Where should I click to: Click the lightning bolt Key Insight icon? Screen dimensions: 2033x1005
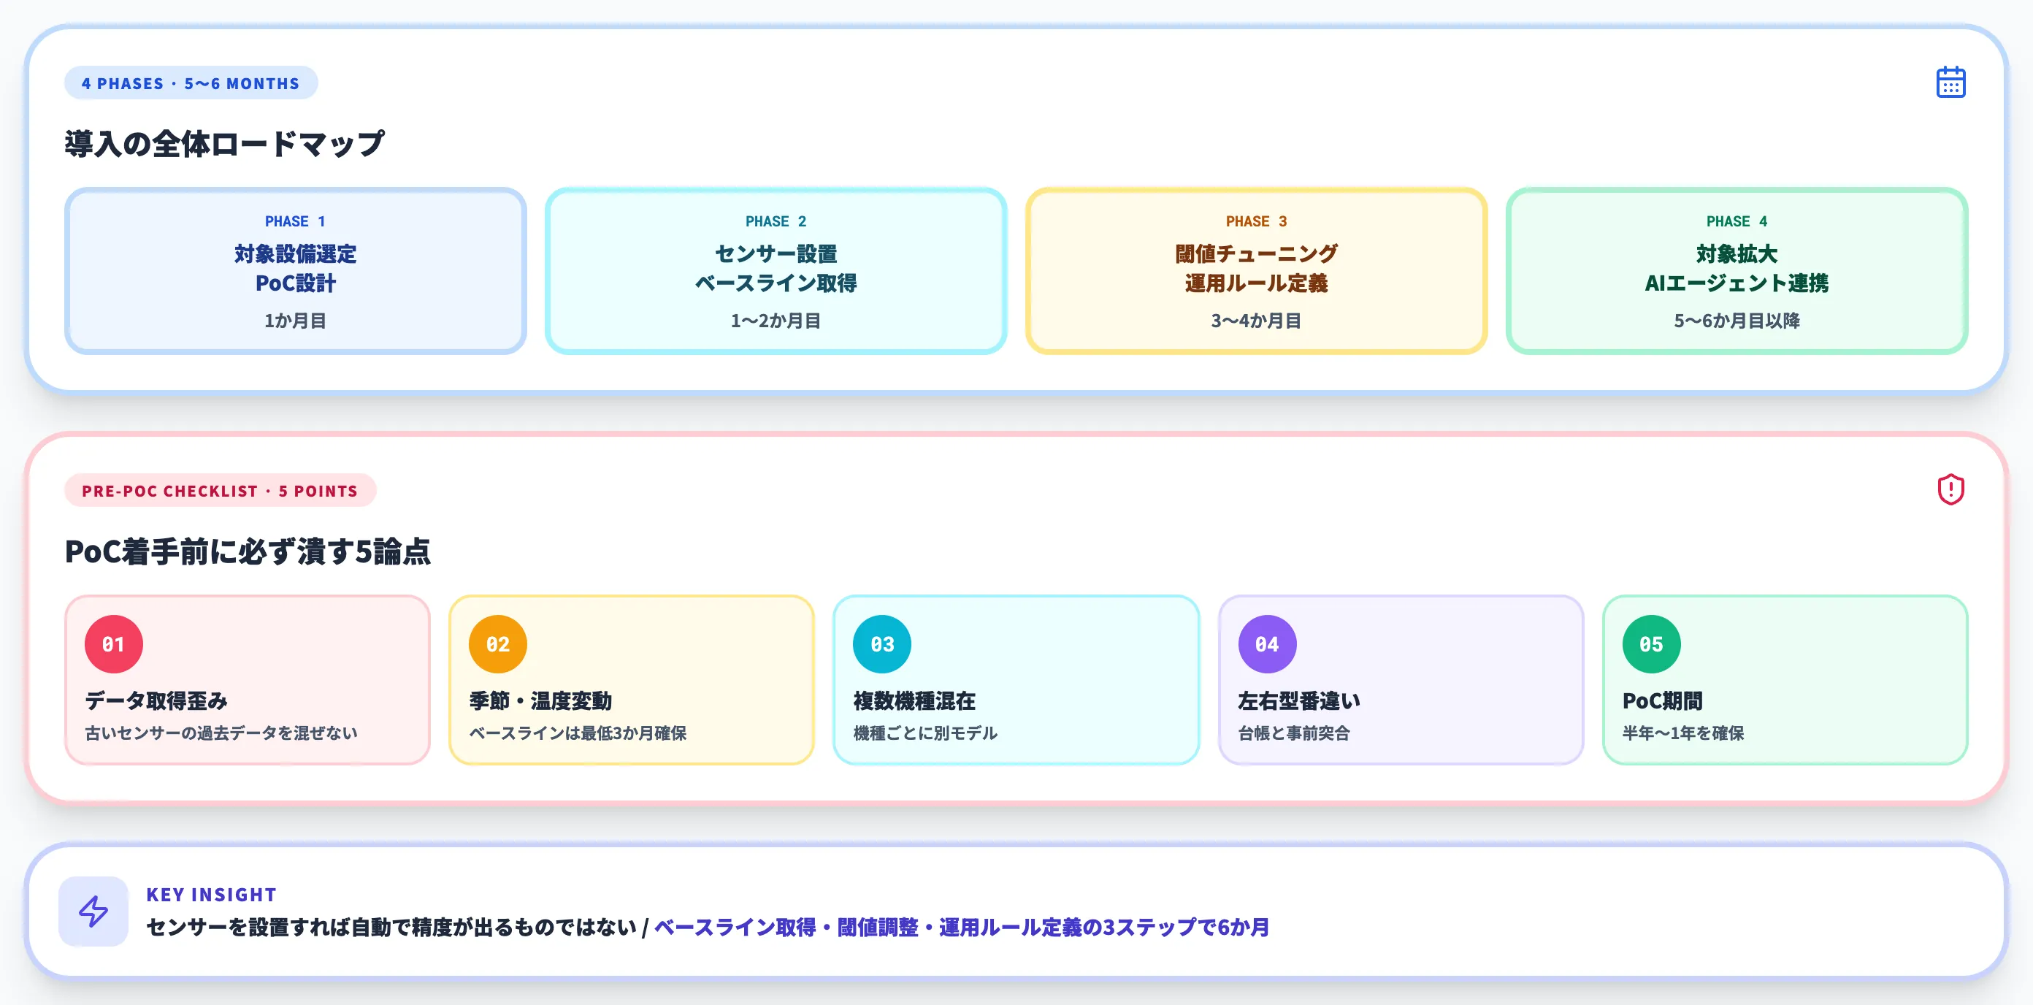point(93,911)
